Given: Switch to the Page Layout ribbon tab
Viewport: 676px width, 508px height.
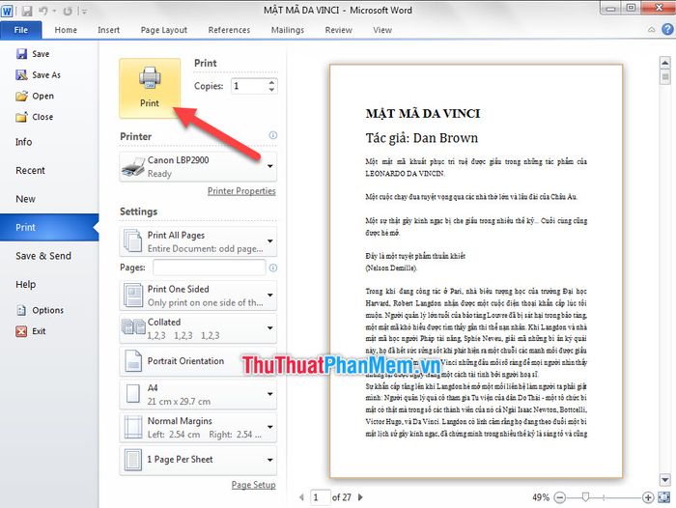Looking at the screenshot, I should coord(164,30).
